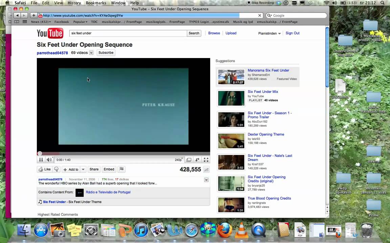The height and width of the screenshot is (243, 390).
Task: Open the parrothead04578 channel link in title
Action: 52,53
